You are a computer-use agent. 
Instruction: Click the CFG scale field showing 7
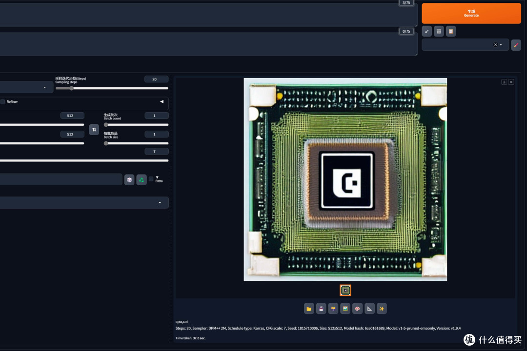tap(156, 152)
